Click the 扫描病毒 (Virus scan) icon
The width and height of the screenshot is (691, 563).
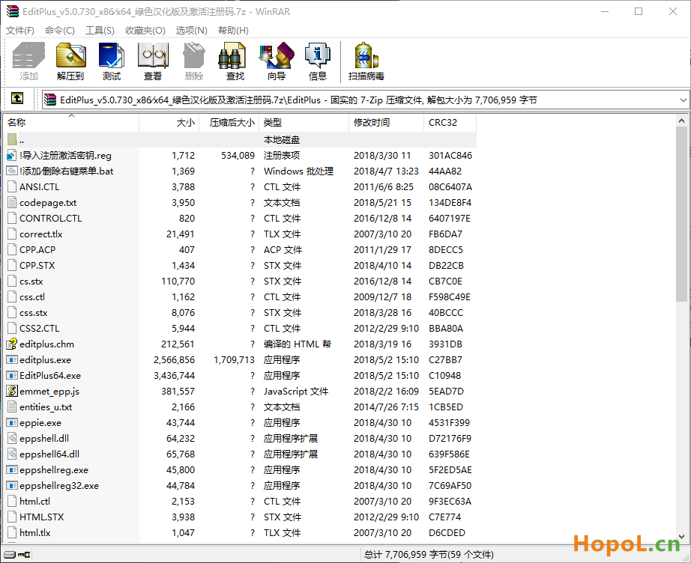point(366,55)
